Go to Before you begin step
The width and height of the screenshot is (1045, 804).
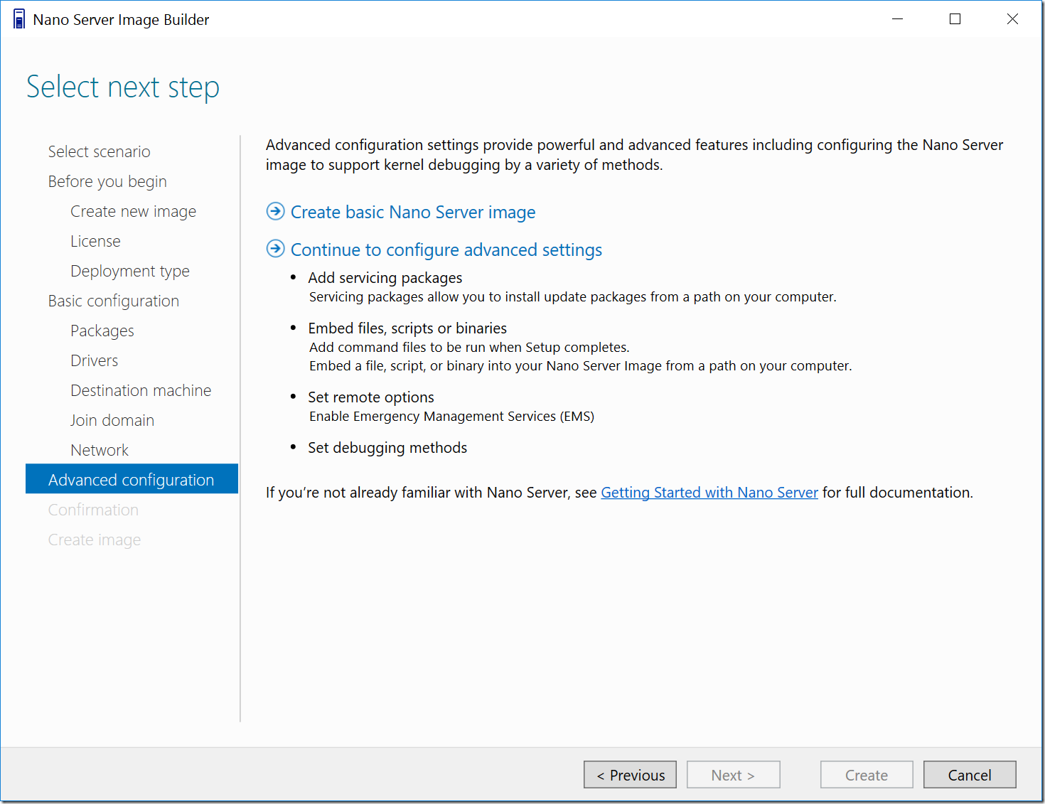point(107,181)
